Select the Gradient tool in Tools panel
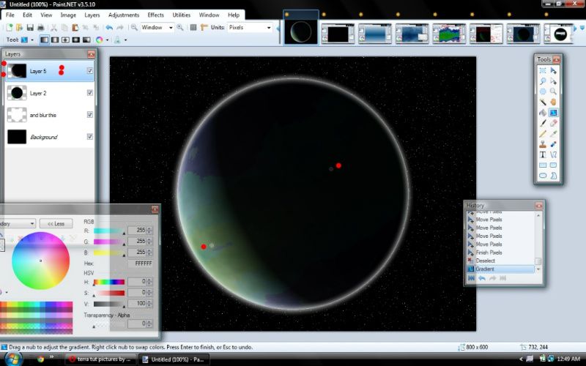This screenshot has height=366, width=586. click(554, 113)
